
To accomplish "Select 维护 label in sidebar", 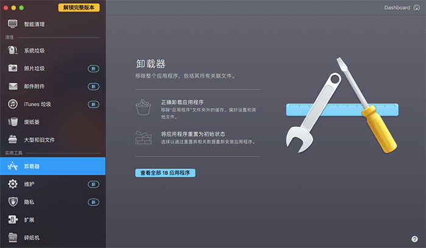I will [29, 184].
